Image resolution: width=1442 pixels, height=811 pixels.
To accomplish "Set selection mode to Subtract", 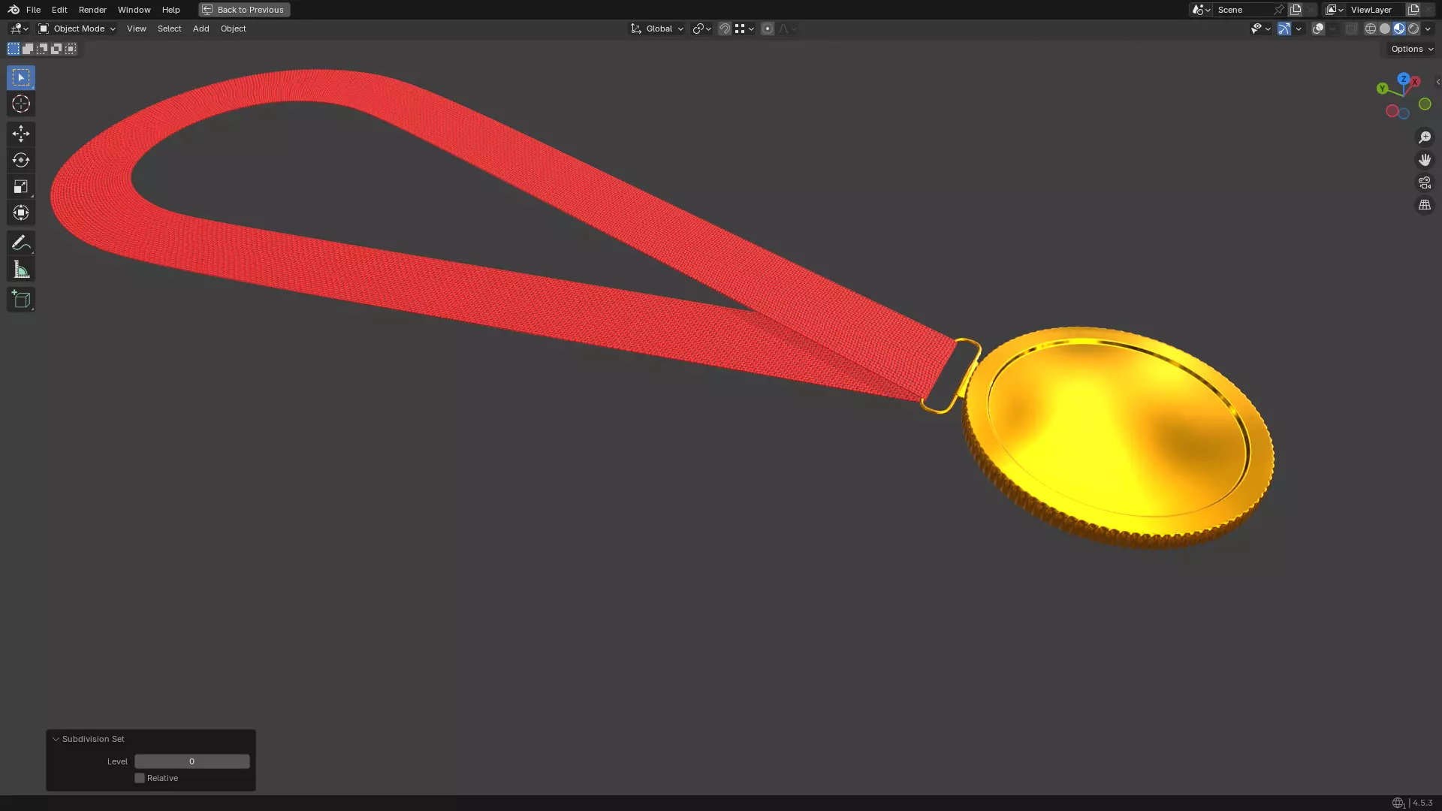I will [42, 49].
